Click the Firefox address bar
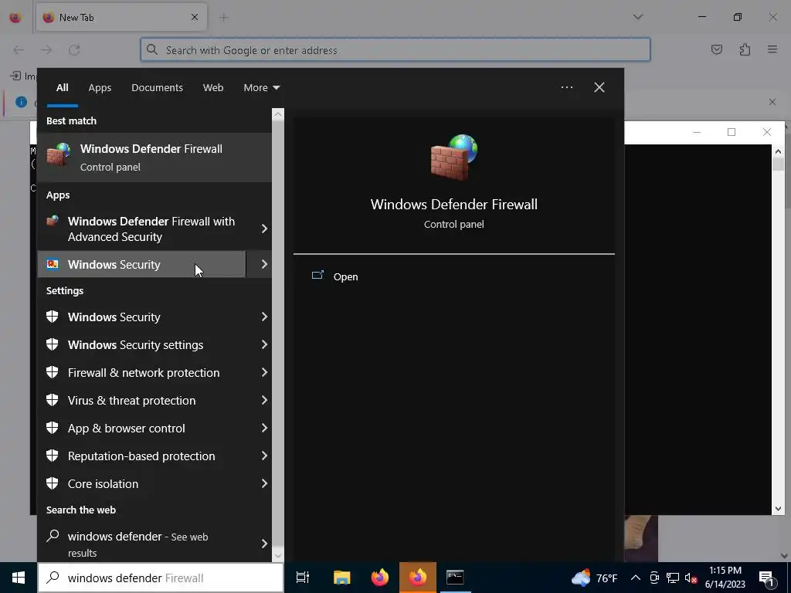Screen dimensions: 791x593 coord(395,50)
